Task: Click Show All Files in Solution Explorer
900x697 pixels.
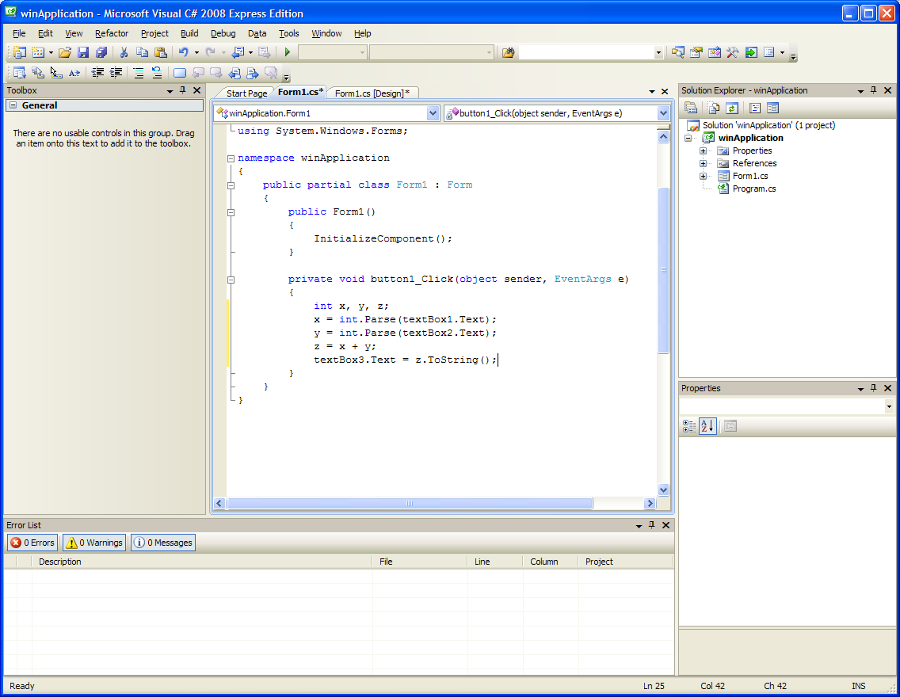Action: (714, 108)
